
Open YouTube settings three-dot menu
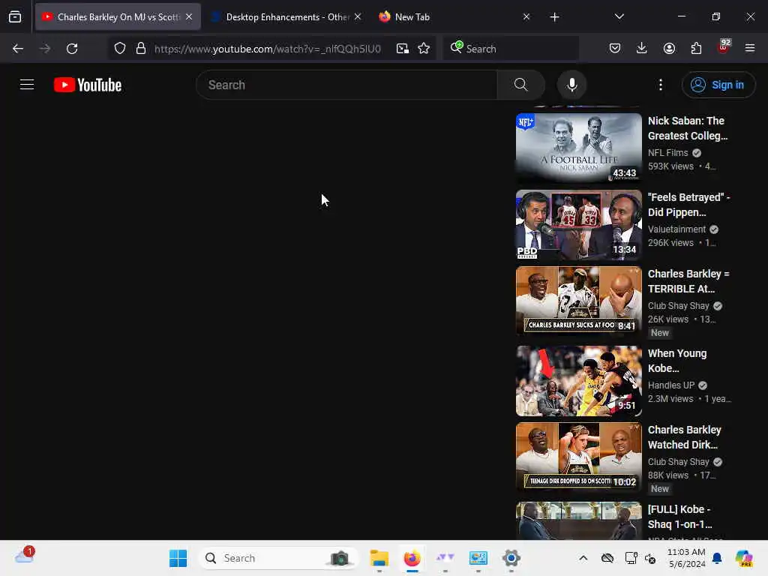click(660, 85)
